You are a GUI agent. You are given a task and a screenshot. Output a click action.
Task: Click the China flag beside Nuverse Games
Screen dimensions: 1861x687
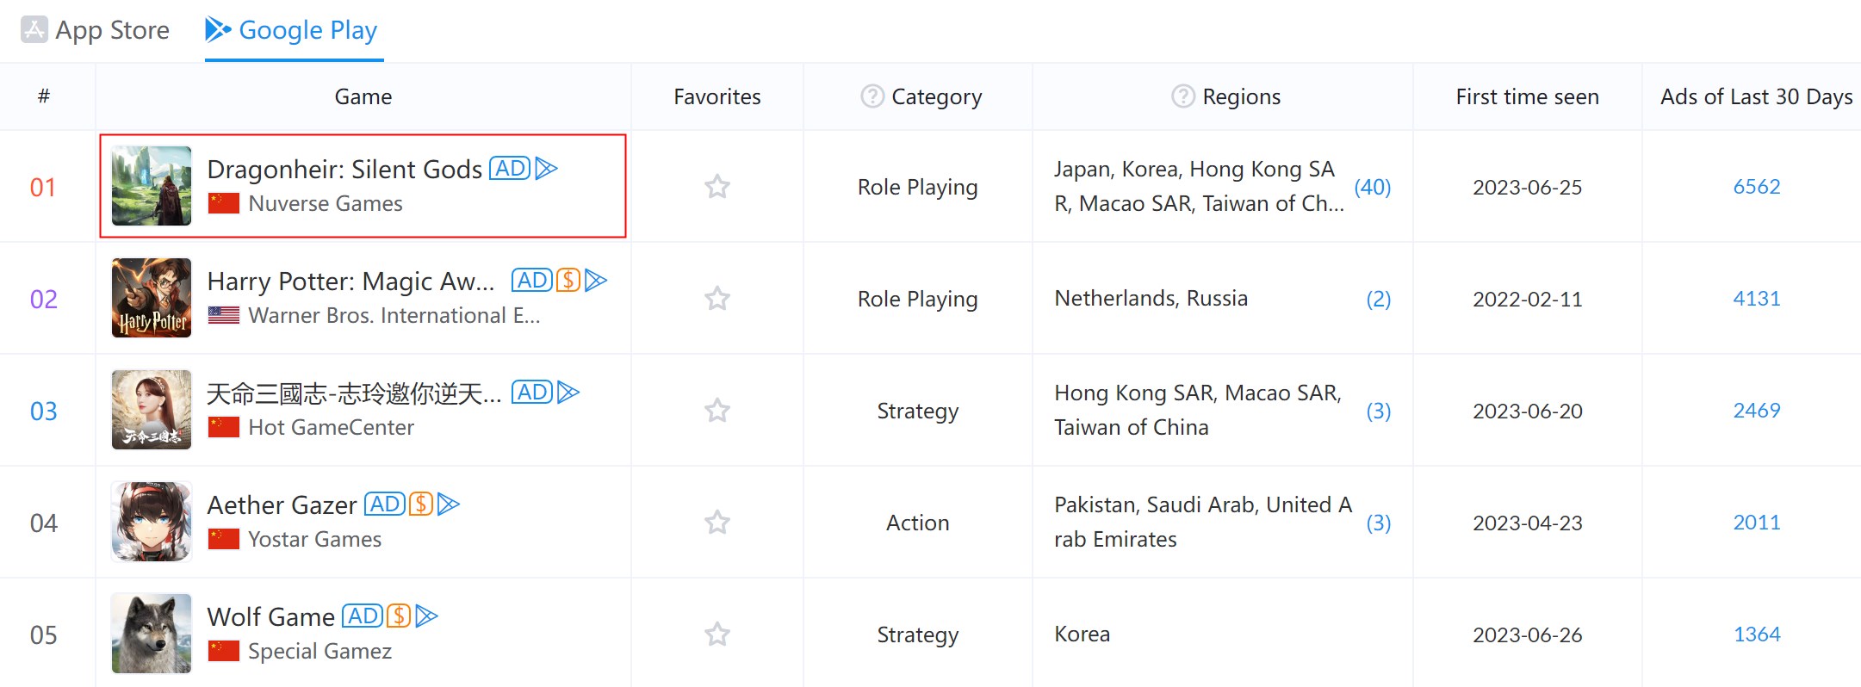point(224,204)
